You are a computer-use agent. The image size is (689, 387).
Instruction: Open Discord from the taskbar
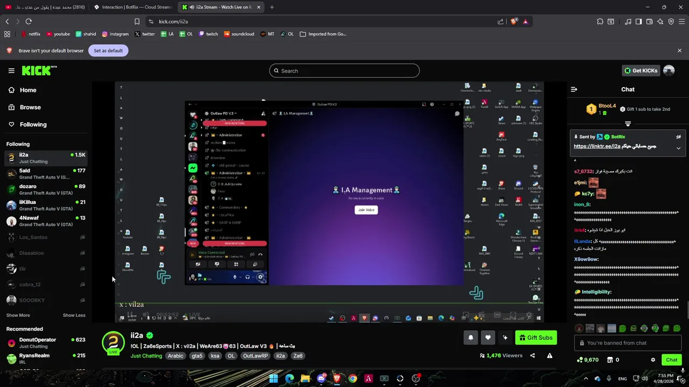tap(321, 378)
